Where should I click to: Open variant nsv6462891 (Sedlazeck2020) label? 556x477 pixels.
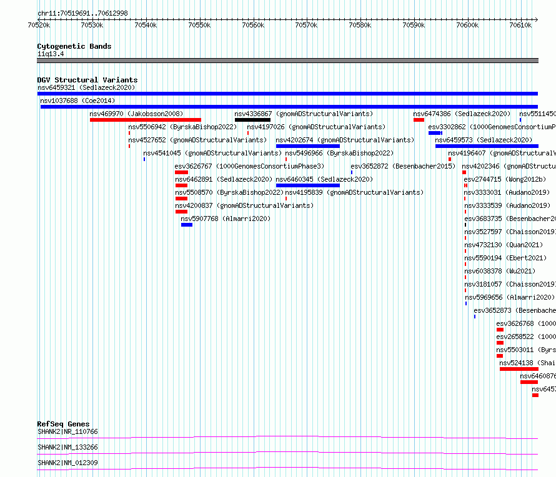(224, 179)
